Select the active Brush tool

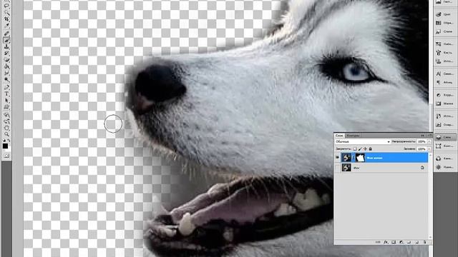click(6, 40)
